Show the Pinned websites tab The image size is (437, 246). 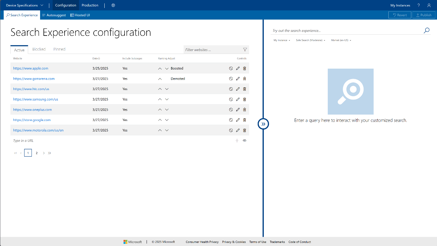coord(59,49)
